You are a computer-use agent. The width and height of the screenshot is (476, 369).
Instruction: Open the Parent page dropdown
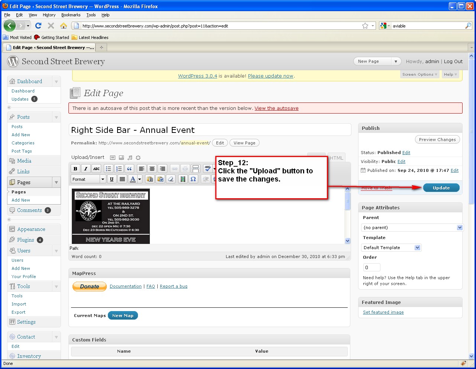[x=412, y=228]
